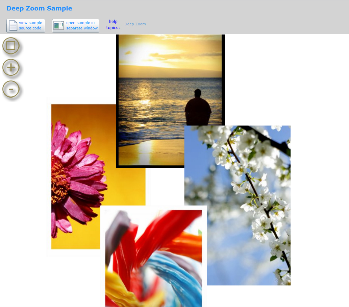Click the document icon for source code
Image resolution: width=349 pixels, height=307 pixels.
[x=13, y=26]
